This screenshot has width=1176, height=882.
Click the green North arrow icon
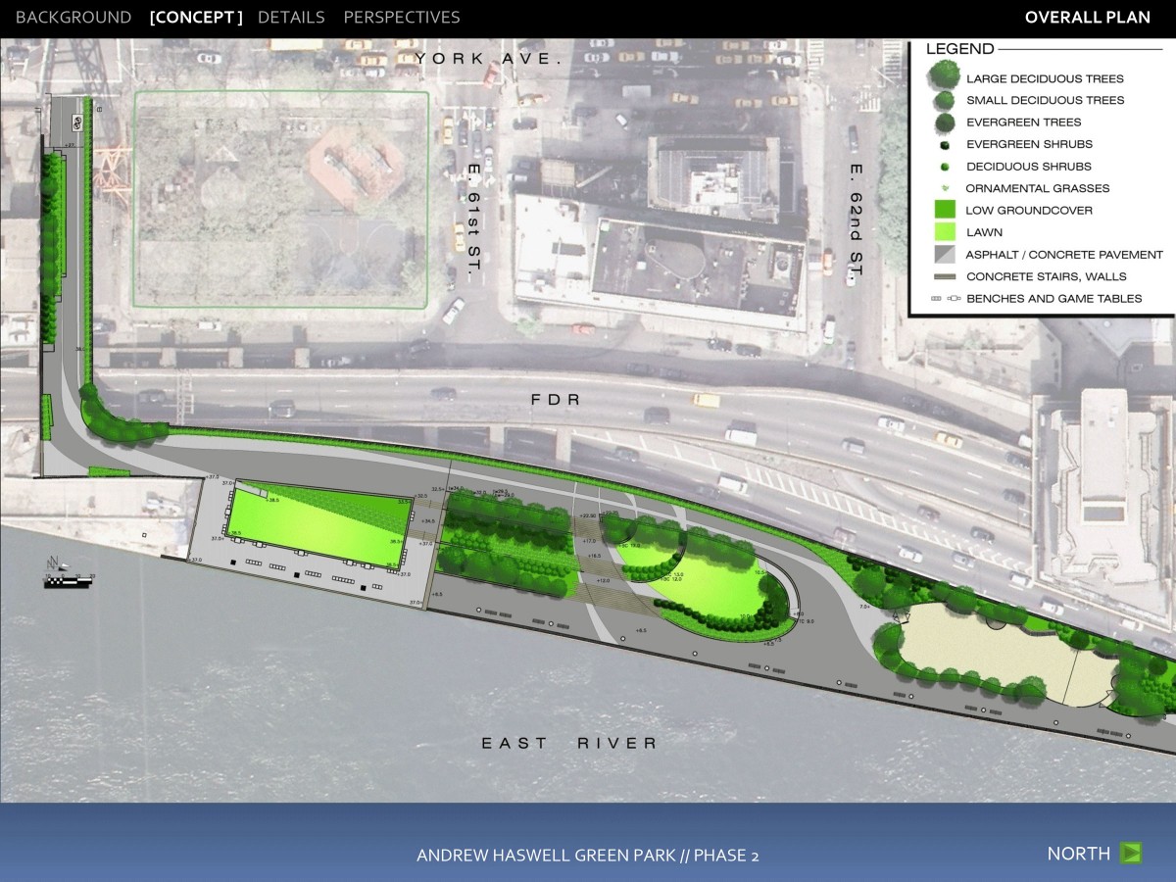click(x=1131, y=853)
